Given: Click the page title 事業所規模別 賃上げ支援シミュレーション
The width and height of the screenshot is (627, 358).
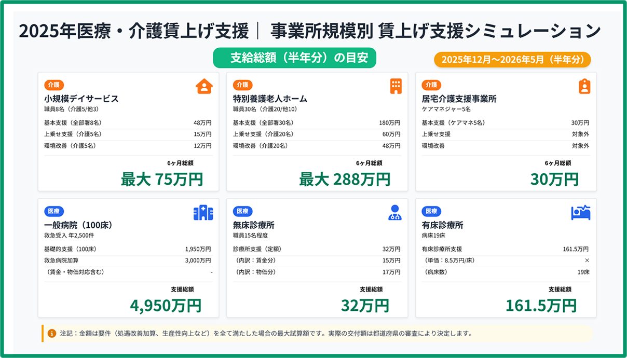Looking at the screenshot, I should click(435, 31).
